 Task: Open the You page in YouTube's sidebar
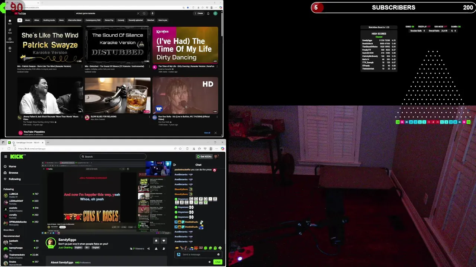click(x=10, y=49)
